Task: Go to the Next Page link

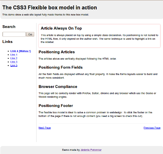Action: 45,128
